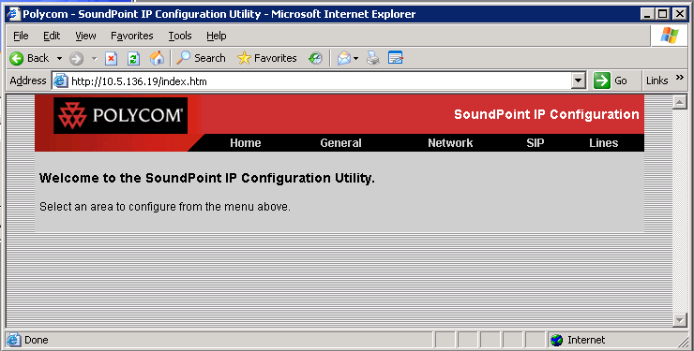Click the Mail envelope icon

344,58
